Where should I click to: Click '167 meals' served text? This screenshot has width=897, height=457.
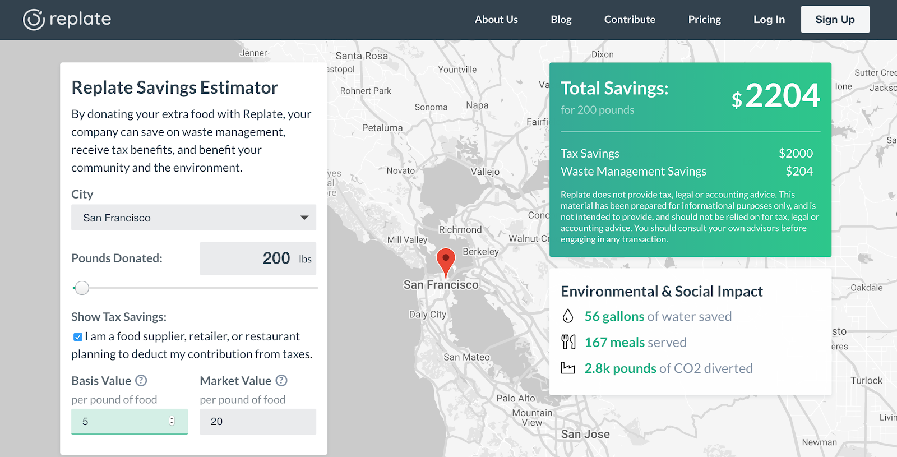pos(614,342)
